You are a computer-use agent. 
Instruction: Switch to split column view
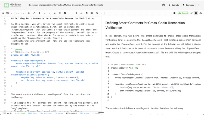tap(196, 13)
